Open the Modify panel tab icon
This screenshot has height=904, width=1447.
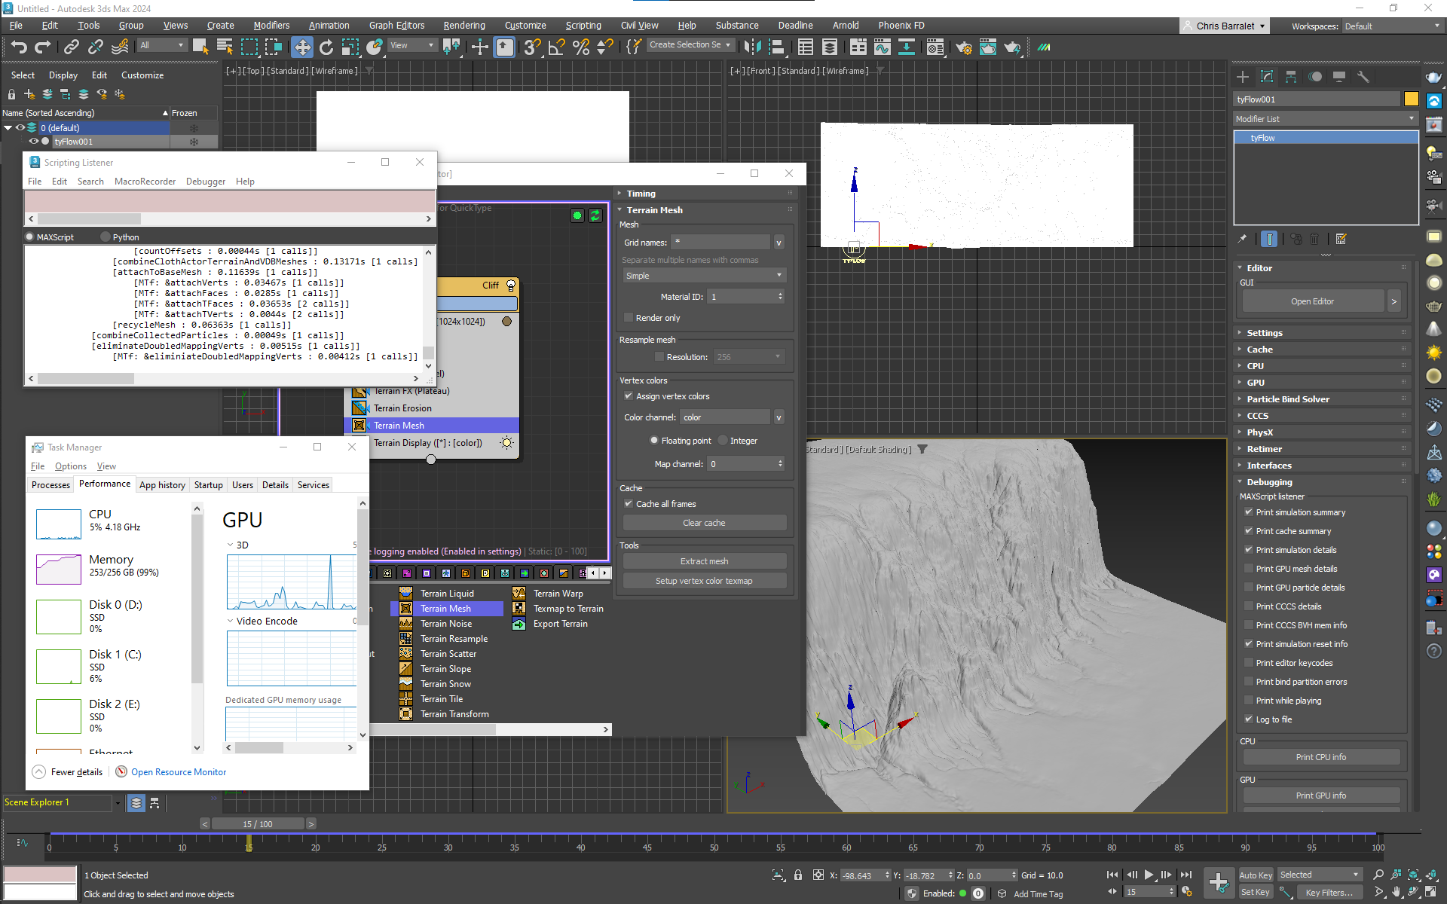click(1267, 77)
